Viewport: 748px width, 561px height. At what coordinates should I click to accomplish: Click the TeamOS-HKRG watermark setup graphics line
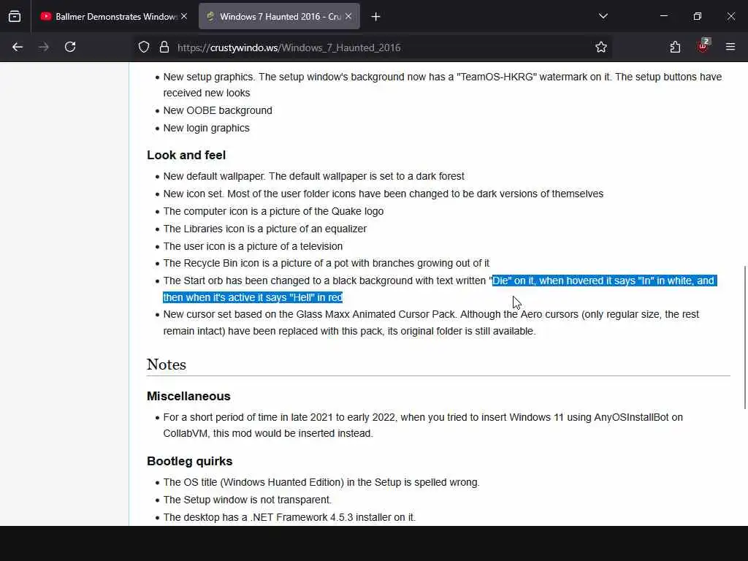442,85
